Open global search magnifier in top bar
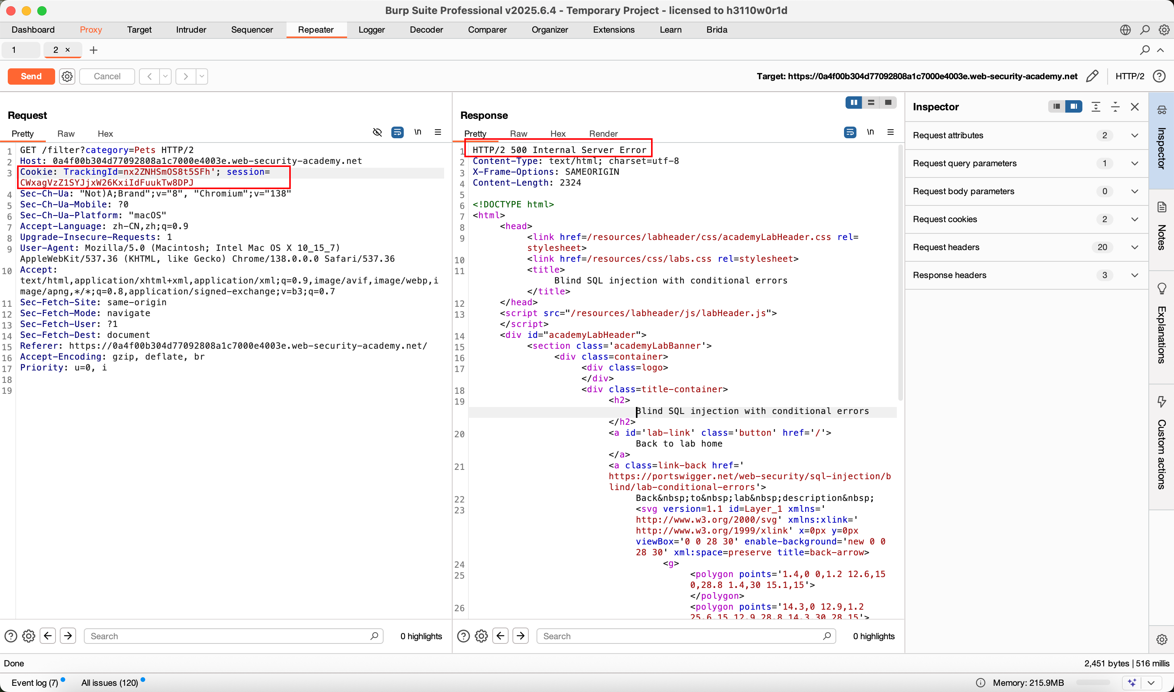Image resolution: width=1174 pixels, height=692 pixels. (1144, 30)
